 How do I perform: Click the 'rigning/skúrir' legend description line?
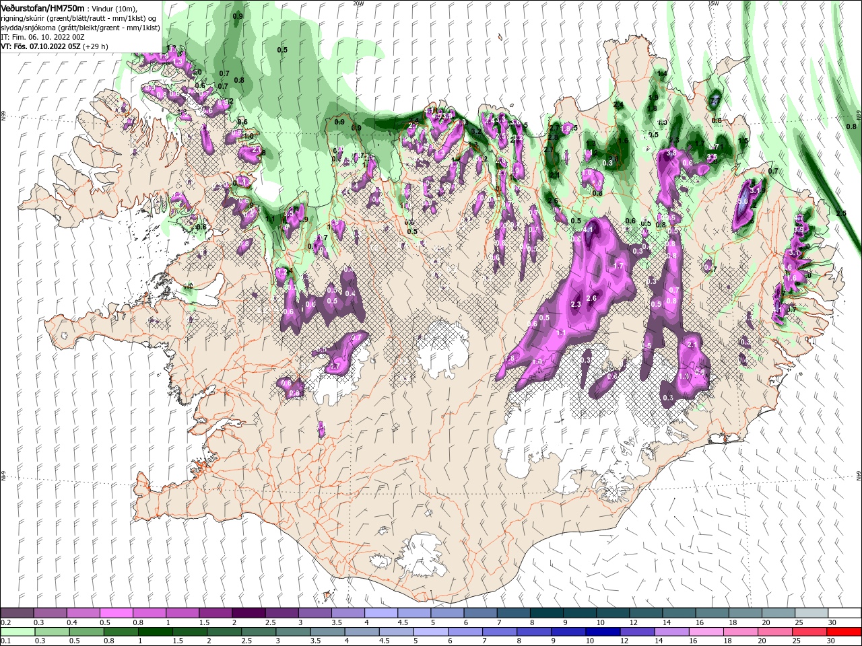pos(79,18)
